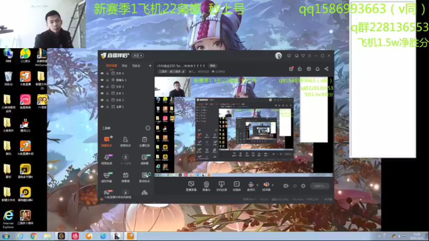Open the 主播任务 tool
The height and width of the screenshot is (241, 429).
144,141
